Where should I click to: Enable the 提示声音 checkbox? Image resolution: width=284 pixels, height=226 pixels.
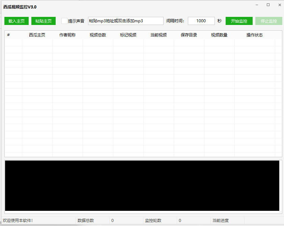(64, 21)
